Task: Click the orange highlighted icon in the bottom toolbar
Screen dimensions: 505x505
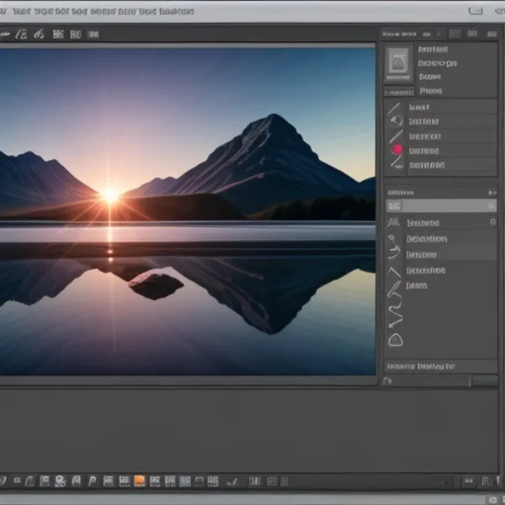Action: (x=140, y=481)
